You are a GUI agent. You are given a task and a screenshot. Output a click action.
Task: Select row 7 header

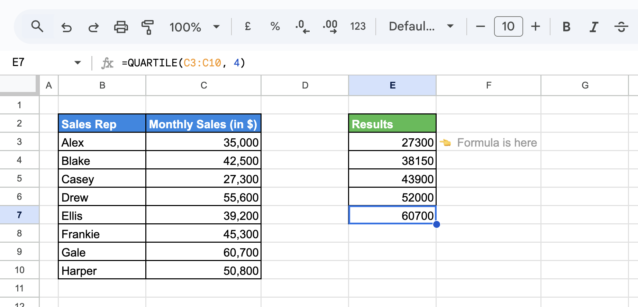(x=19, y=215)
